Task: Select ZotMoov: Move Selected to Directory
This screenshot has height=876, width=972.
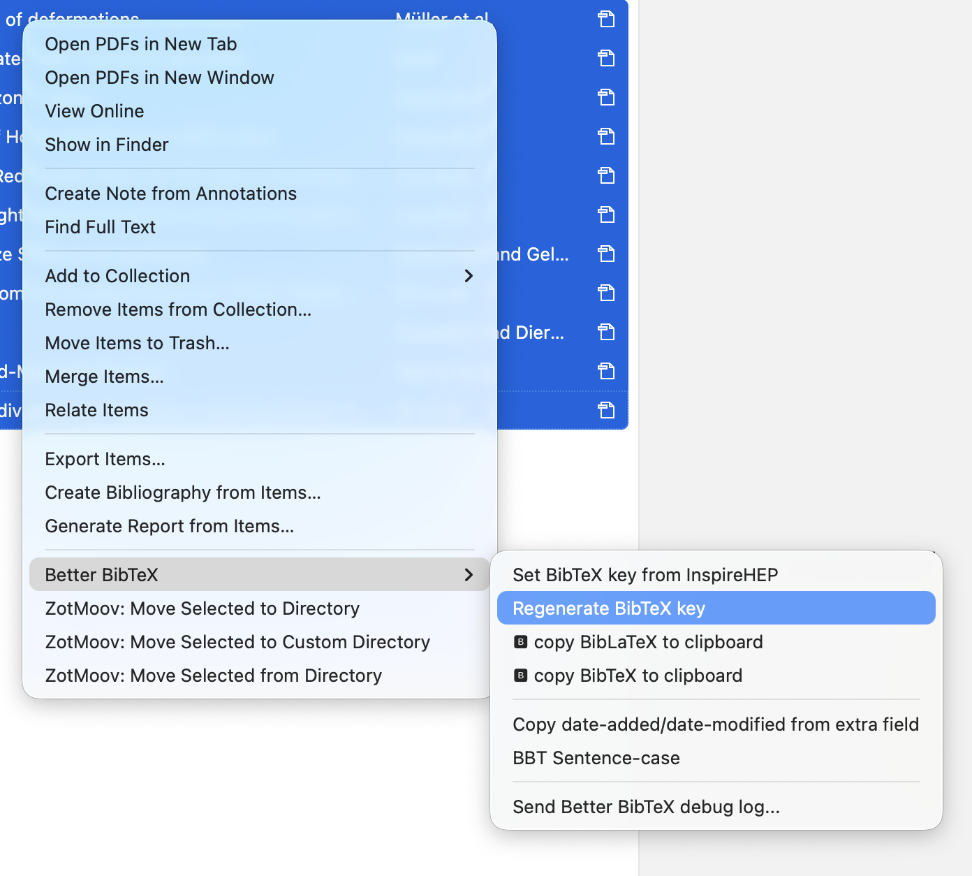Action: [259, 608]
